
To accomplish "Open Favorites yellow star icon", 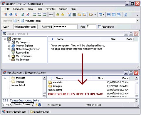I will coord(63,15).
